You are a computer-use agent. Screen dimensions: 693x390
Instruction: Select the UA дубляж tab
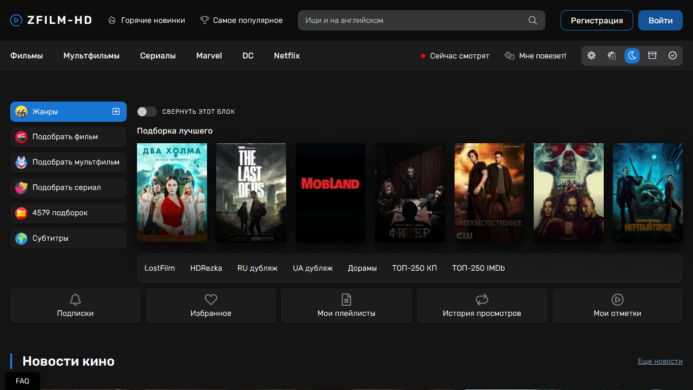click(x=313, y=268)
